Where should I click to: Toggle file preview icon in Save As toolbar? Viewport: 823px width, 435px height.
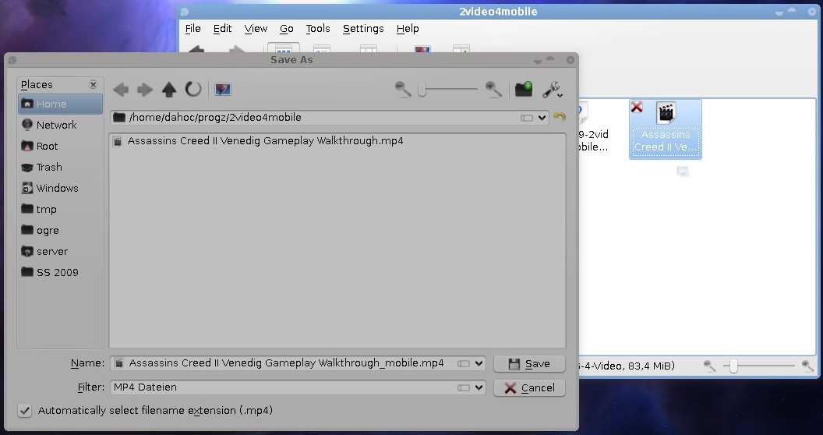point(223,89)
